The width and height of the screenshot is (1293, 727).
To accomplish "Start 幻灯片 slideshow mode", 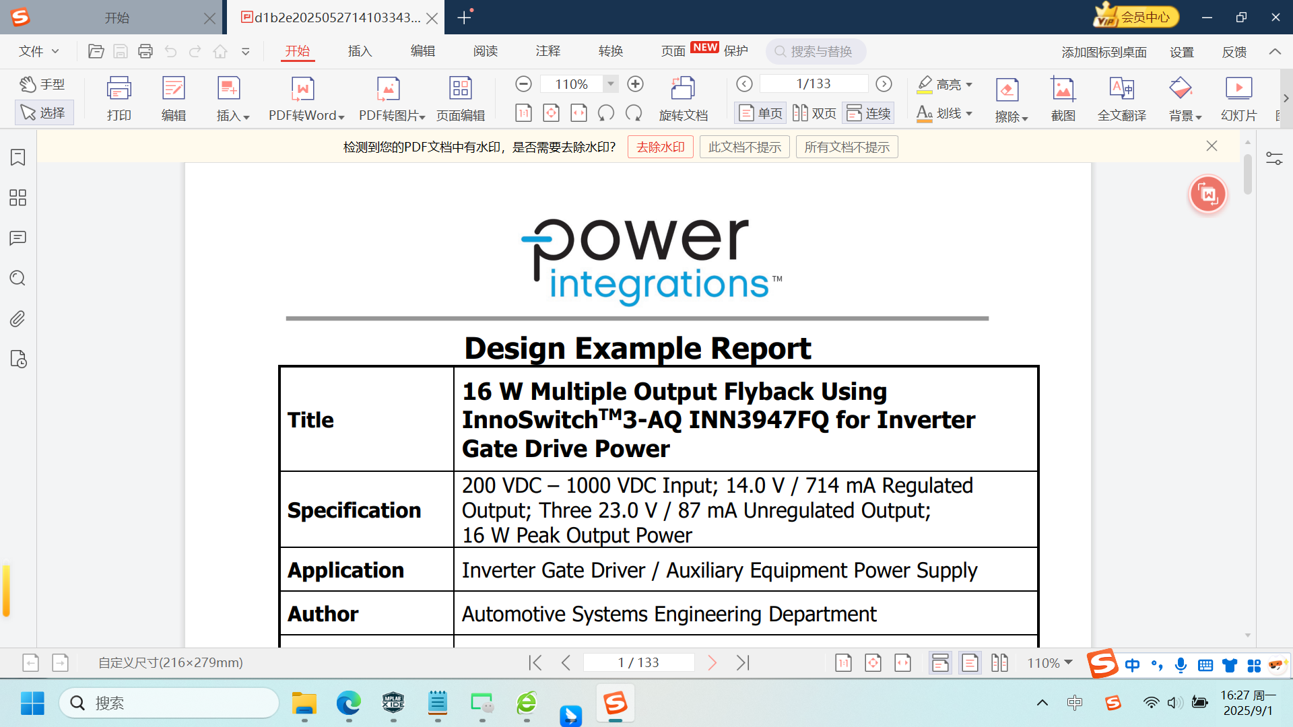I will coord(1238,98).
